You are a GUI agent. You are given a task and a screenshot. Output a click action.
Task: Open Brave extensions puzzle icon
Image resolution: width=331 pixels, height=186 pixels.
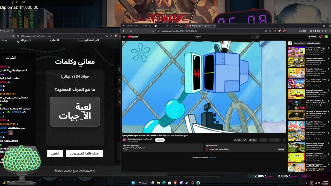(x=300, y=31)
